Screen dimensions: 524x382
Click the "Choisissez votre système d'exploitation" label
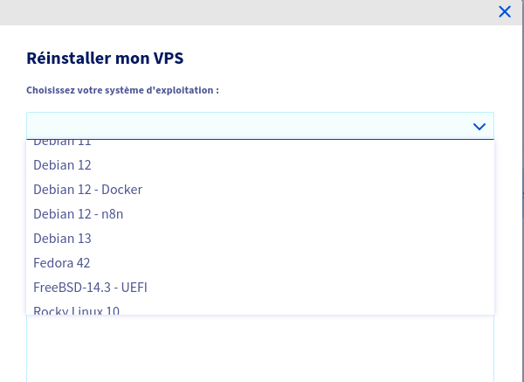tap(122, 90)
